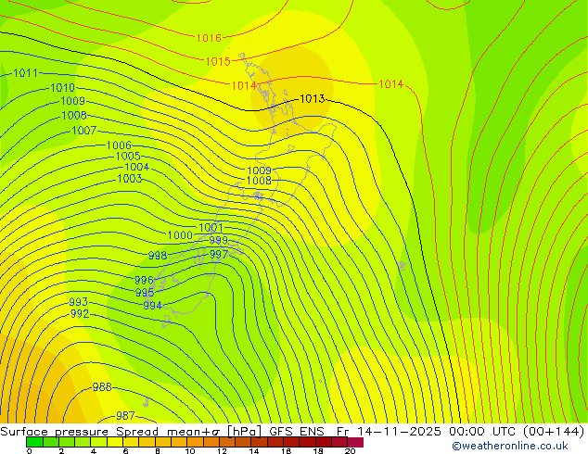Click the 994 isobar label

153,305
